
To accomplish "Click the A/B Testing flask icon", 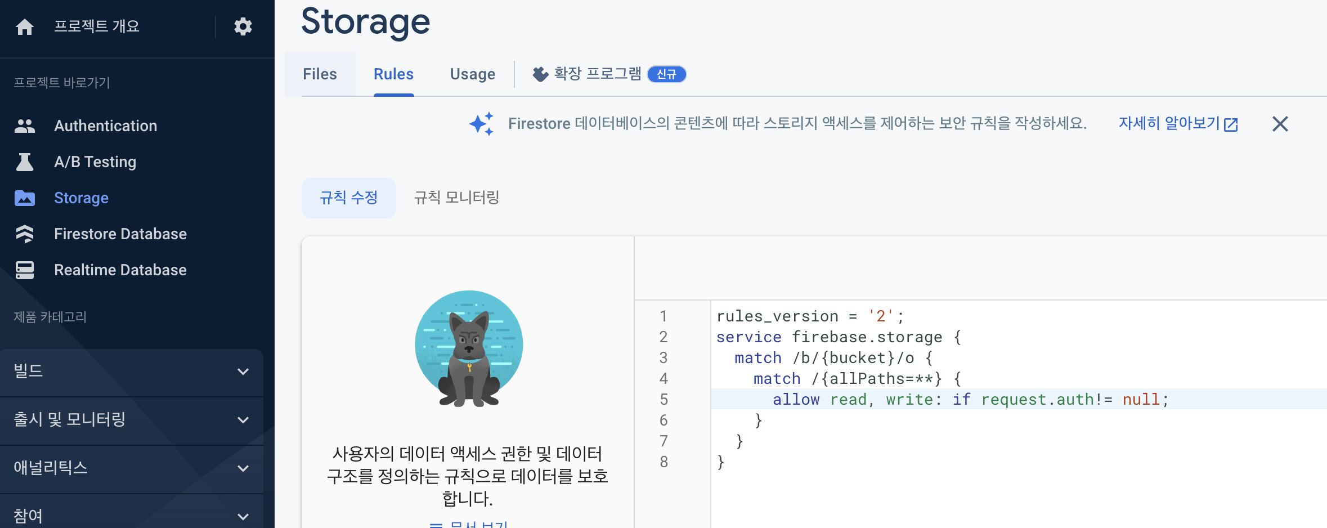I will pyautogui.click(x=25, y=162).
